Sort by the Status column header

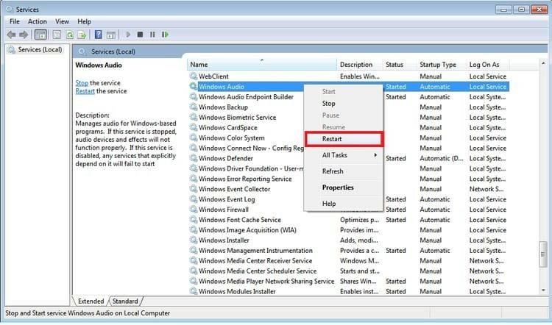[x=400, y=65]
